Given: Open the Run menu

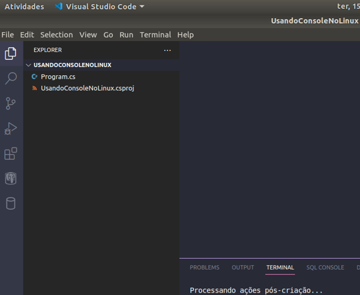Looking at the screenshot, I should (126, 35).
